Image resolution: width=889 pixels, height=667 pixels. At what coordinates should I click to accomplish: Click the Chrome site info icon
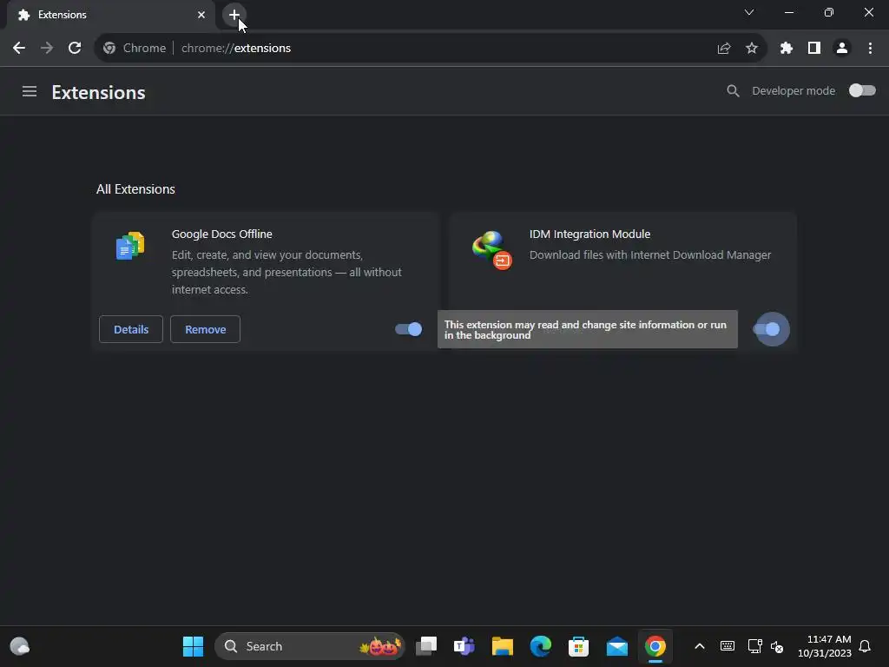click(109, 49)
